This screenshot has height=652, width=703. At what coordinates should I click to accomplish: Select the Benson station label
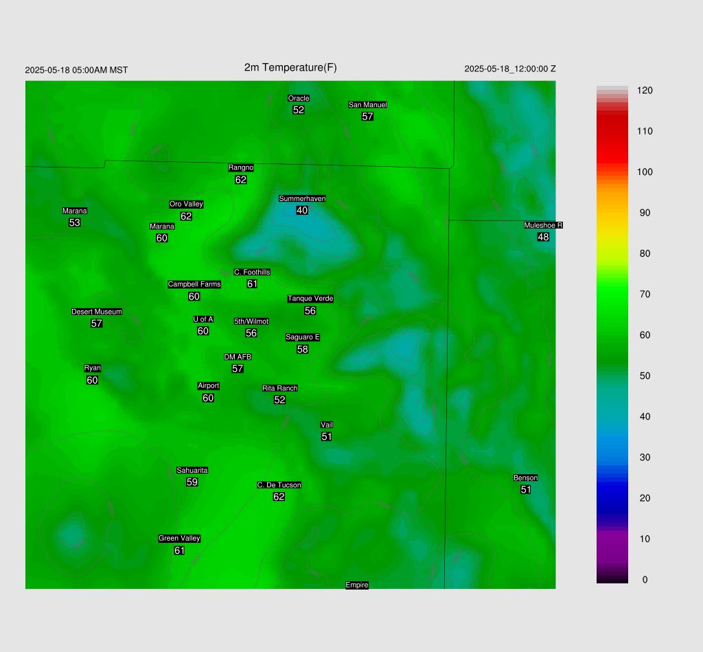pos(525,478)
